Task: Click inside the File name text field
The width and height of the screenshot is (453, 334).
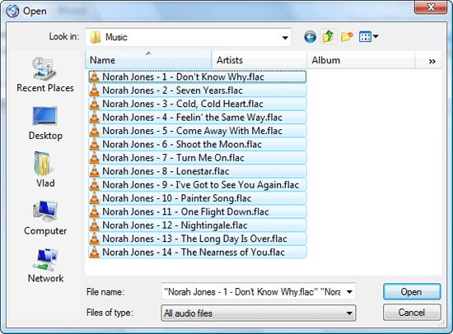Action: (253, 292)
